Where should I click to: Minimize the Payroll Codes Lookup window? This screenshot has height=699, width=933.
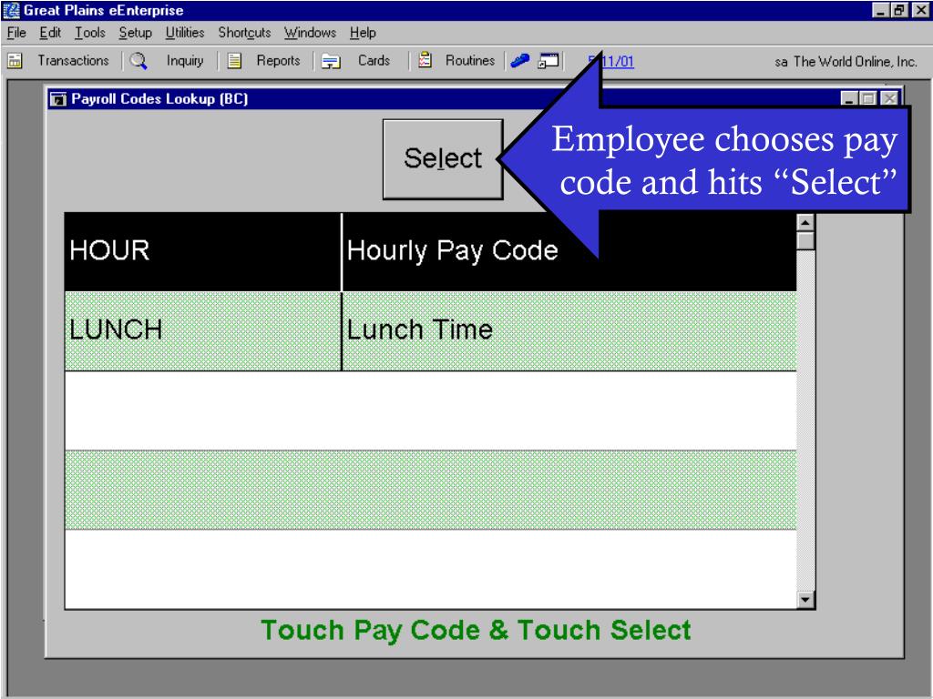pyautogui.click(x=849, y=98)
